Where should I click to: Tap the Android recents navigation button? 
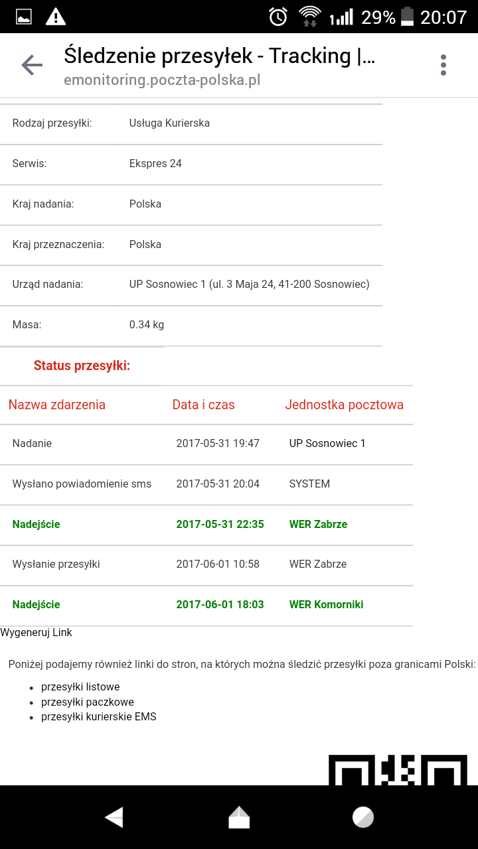click(363, 817)
